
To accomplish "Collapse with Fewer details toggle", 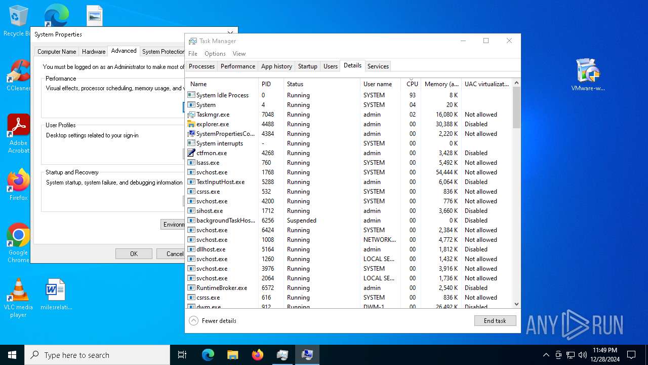I will pyautogui.click(x=213, y=321).
